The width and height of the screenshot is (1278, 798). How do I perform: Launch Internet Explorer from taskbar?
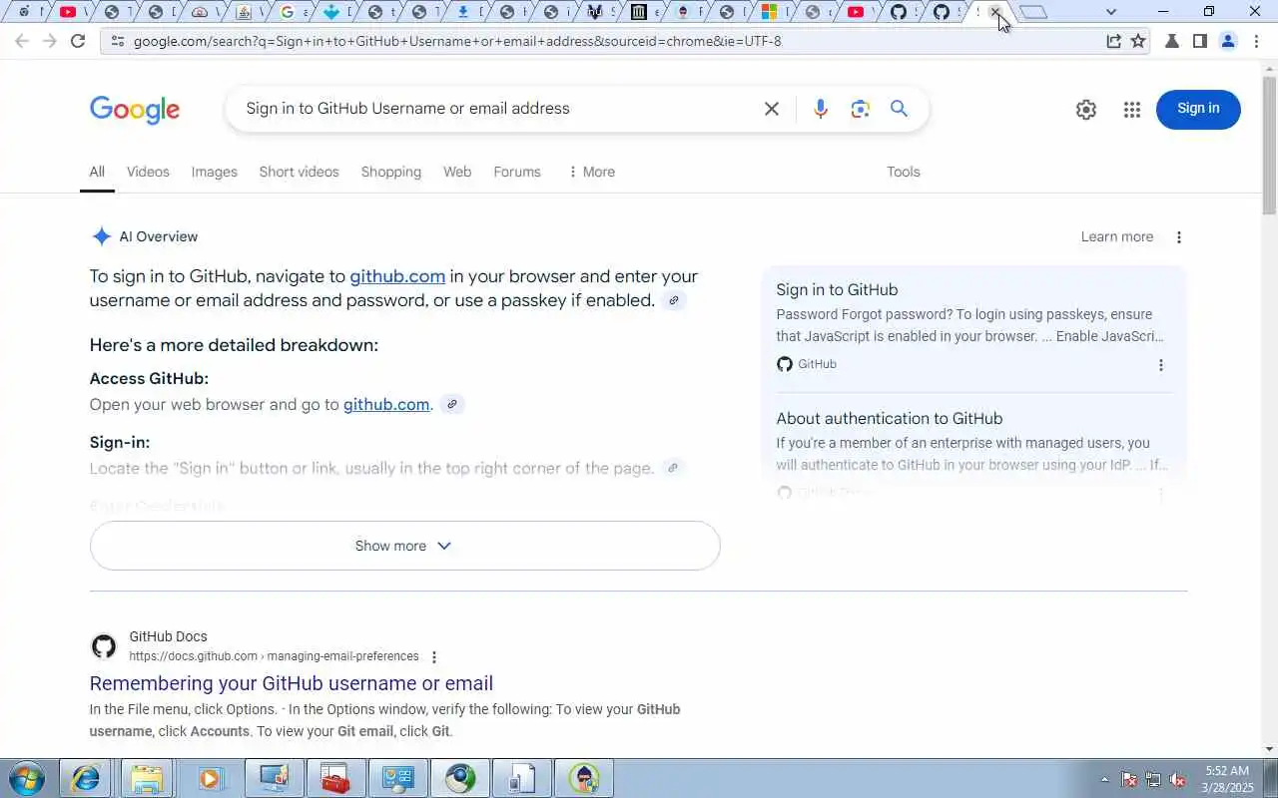(x=86, y=778)
